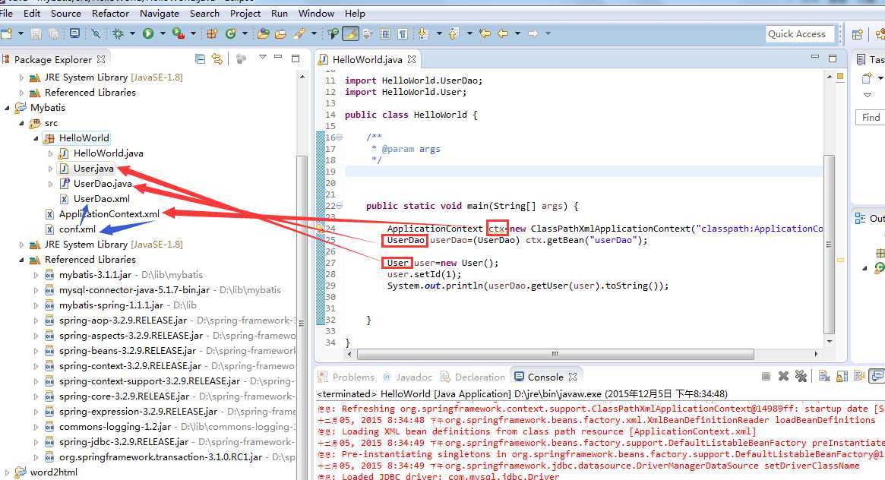Toggle Show Whitespace Characters pilcrow button
The height and width of the screenshot is (480, 885).
[403, 34]
